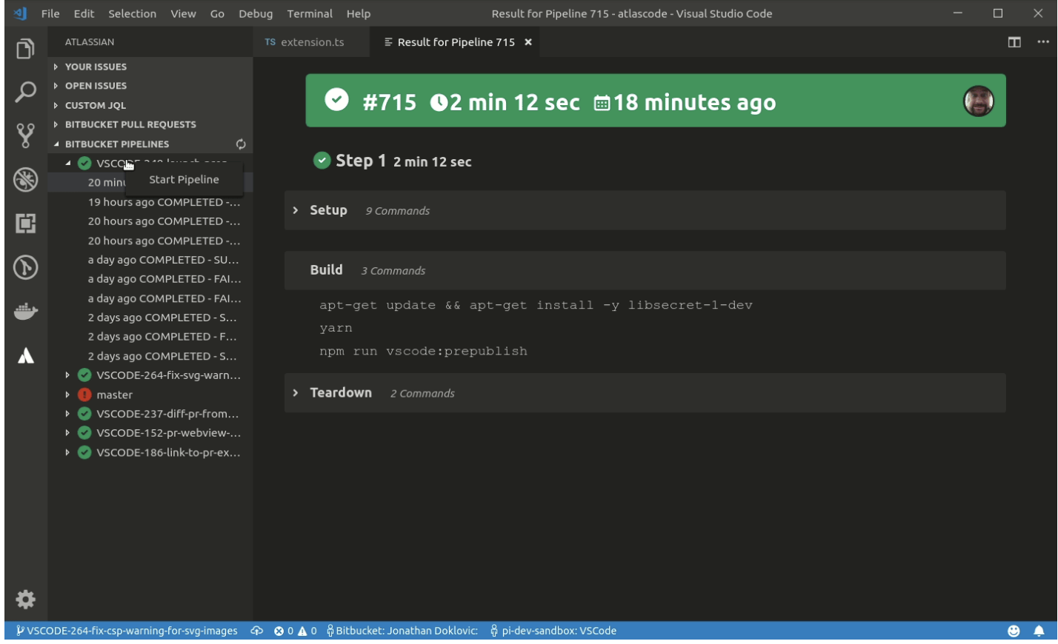
Task: Open the Go menu
Action: coord(217,13)
